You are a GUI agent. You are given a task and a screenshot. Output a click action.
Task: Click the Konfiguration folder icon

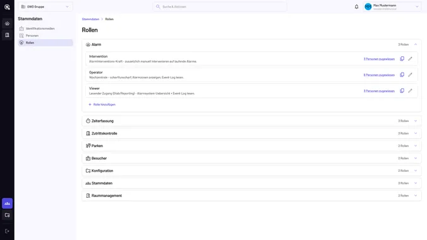point(88,171)
